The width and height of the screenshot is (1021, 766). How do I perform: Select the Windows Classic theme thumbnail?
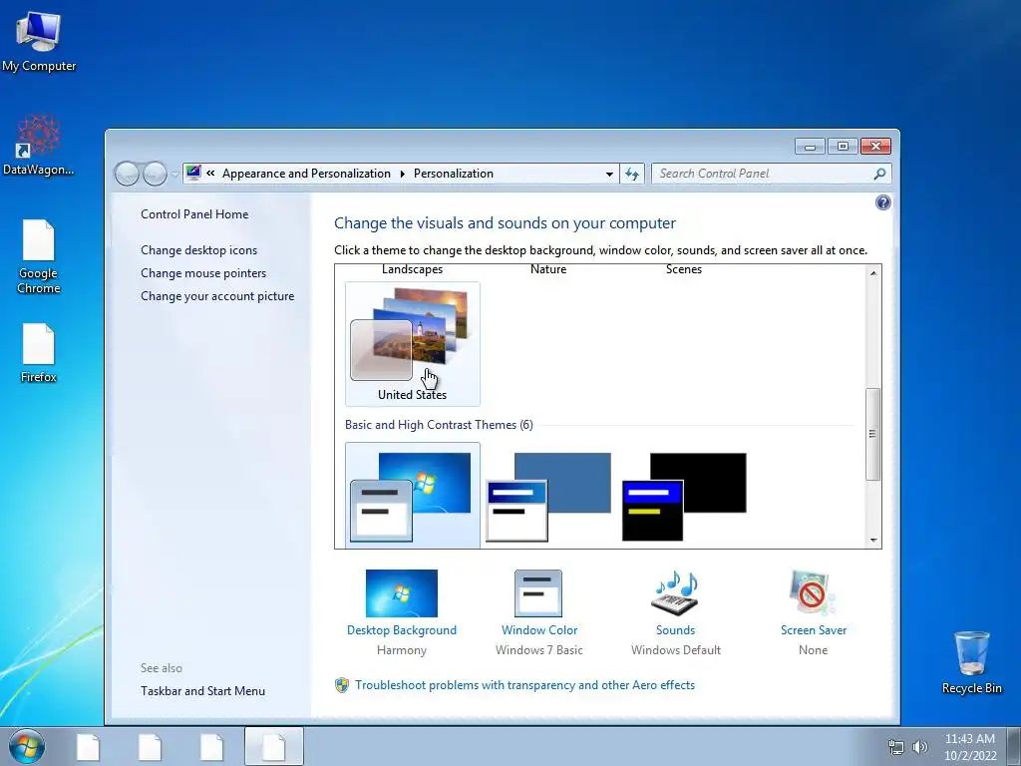coord(548,497)
